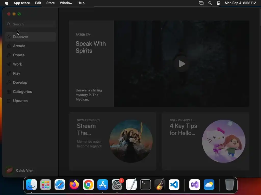Open the Discover section star icon
The image size is (261, 195).
[x=9, y=37]
